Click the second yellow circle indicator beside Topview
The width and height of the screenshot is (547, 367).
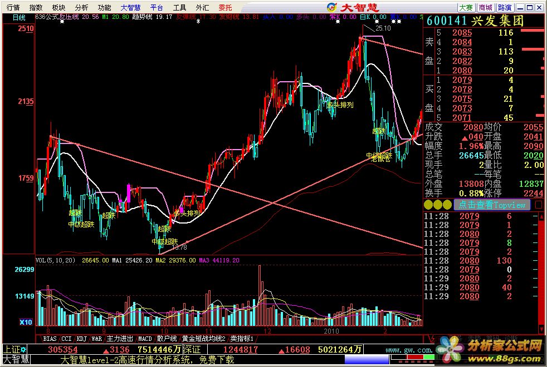438,205
